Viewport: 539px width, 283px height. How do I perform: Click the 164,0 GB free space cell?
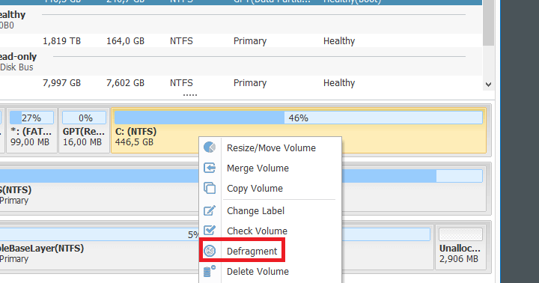(x=125, y=41)
